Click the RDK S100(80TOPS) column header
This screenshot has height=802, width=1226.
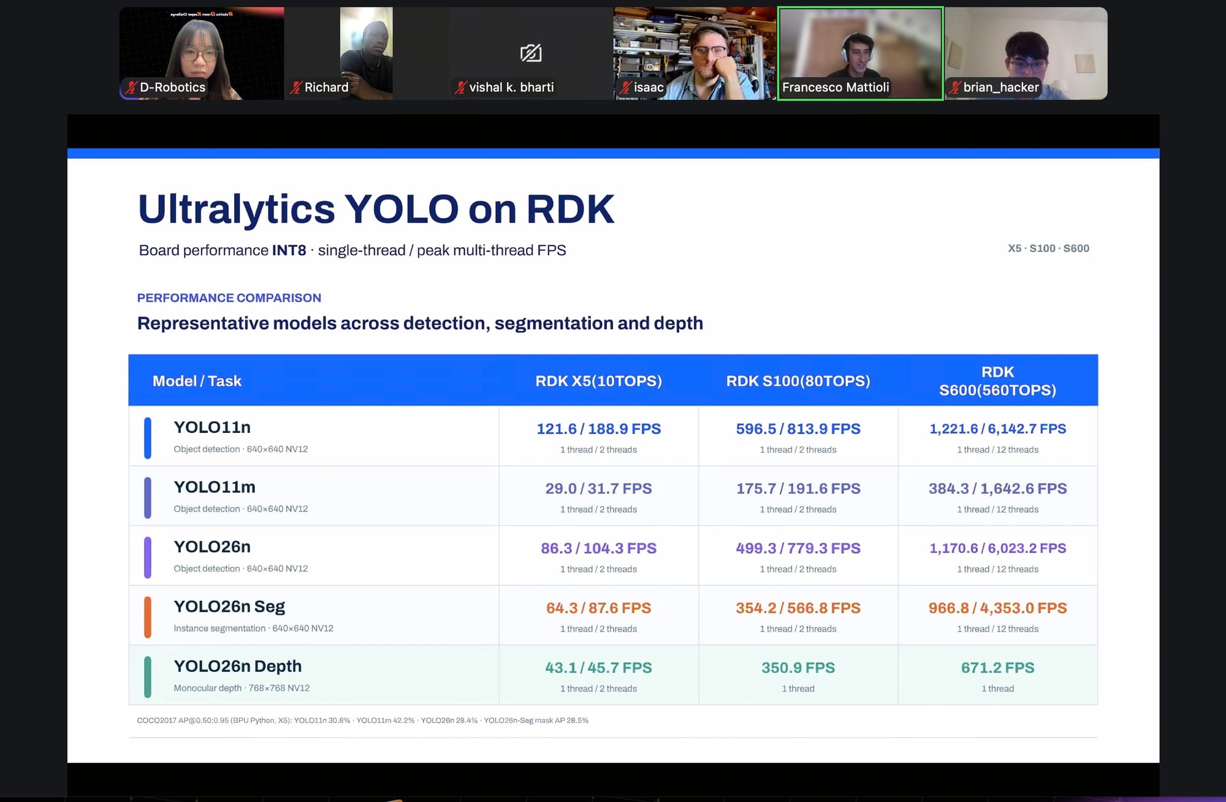[x=798, y=381]
